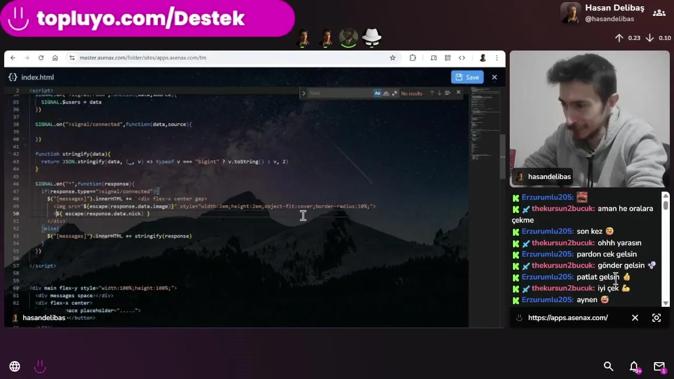Toggle Match Whole Word in Find
Screen dimensions: 674x379
click(386, 93)
